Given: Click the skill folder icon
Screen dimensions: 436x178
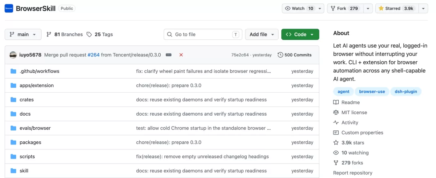Looking at the screenshot, I should [13, 171].
